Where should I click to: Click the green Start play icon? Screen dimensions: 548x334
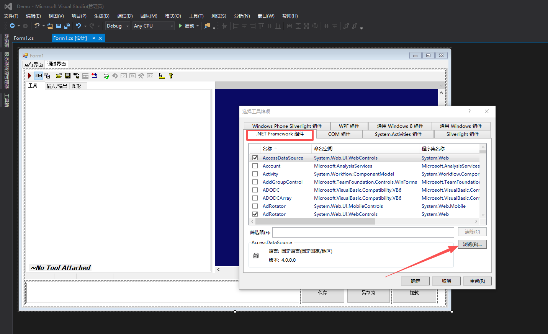coord(180,26)
